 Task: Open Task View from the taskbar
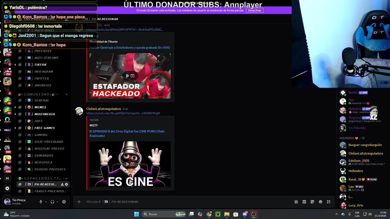tap(191, 214)
